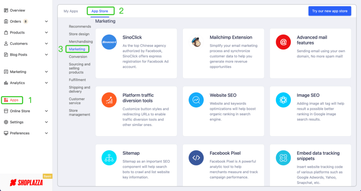The height and width of the screenshot is (191, 361).
Task: Open the Image SEO atom icon
Action: pyautogui.click(x=283, y=100)
